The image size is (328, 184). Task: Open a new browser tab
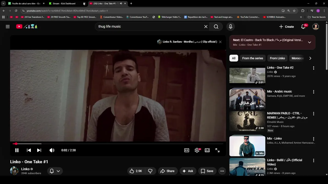click(x=131, y=4)
